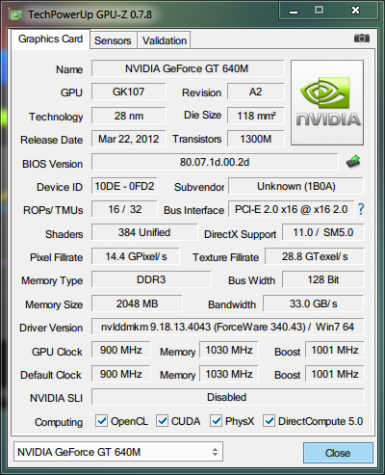Viewport: 385px width, 475px height.
Task: Click the BIOS save chip icon
Action: point(353,162)
